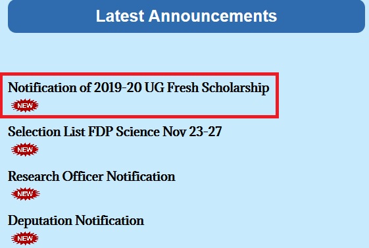
Task: Click the Latest Announcements header banner
Action: tap(186, 16)
